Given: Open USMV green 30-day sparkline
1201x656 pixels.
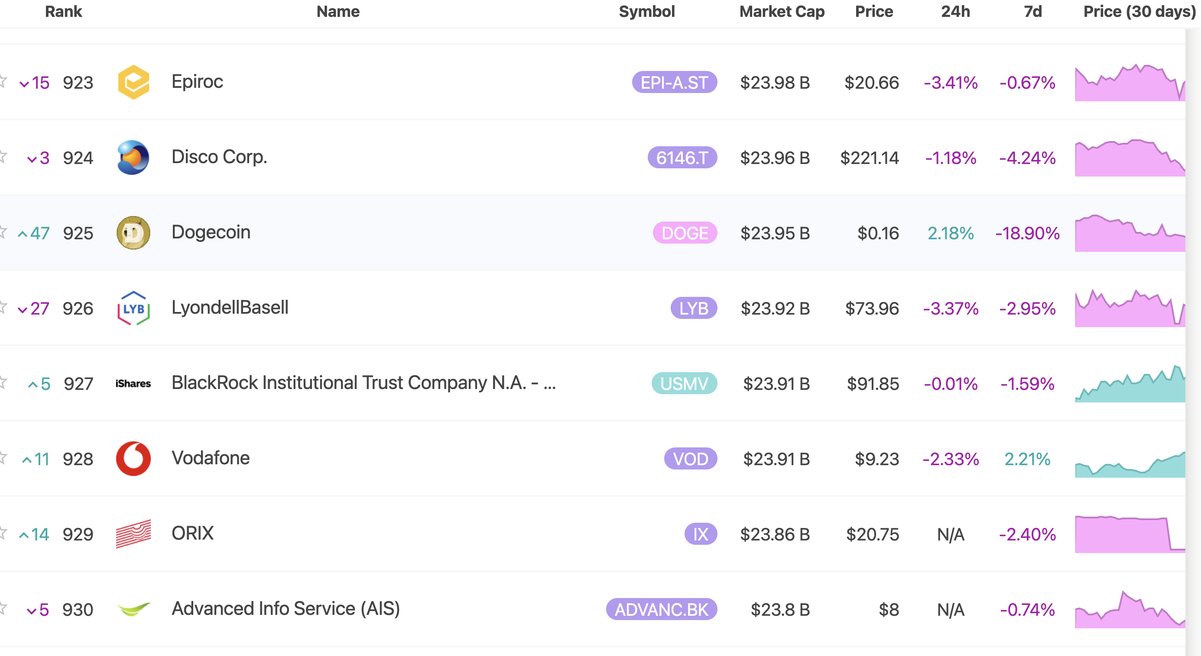Looking at the screenshot, I should pos(1130,383).
